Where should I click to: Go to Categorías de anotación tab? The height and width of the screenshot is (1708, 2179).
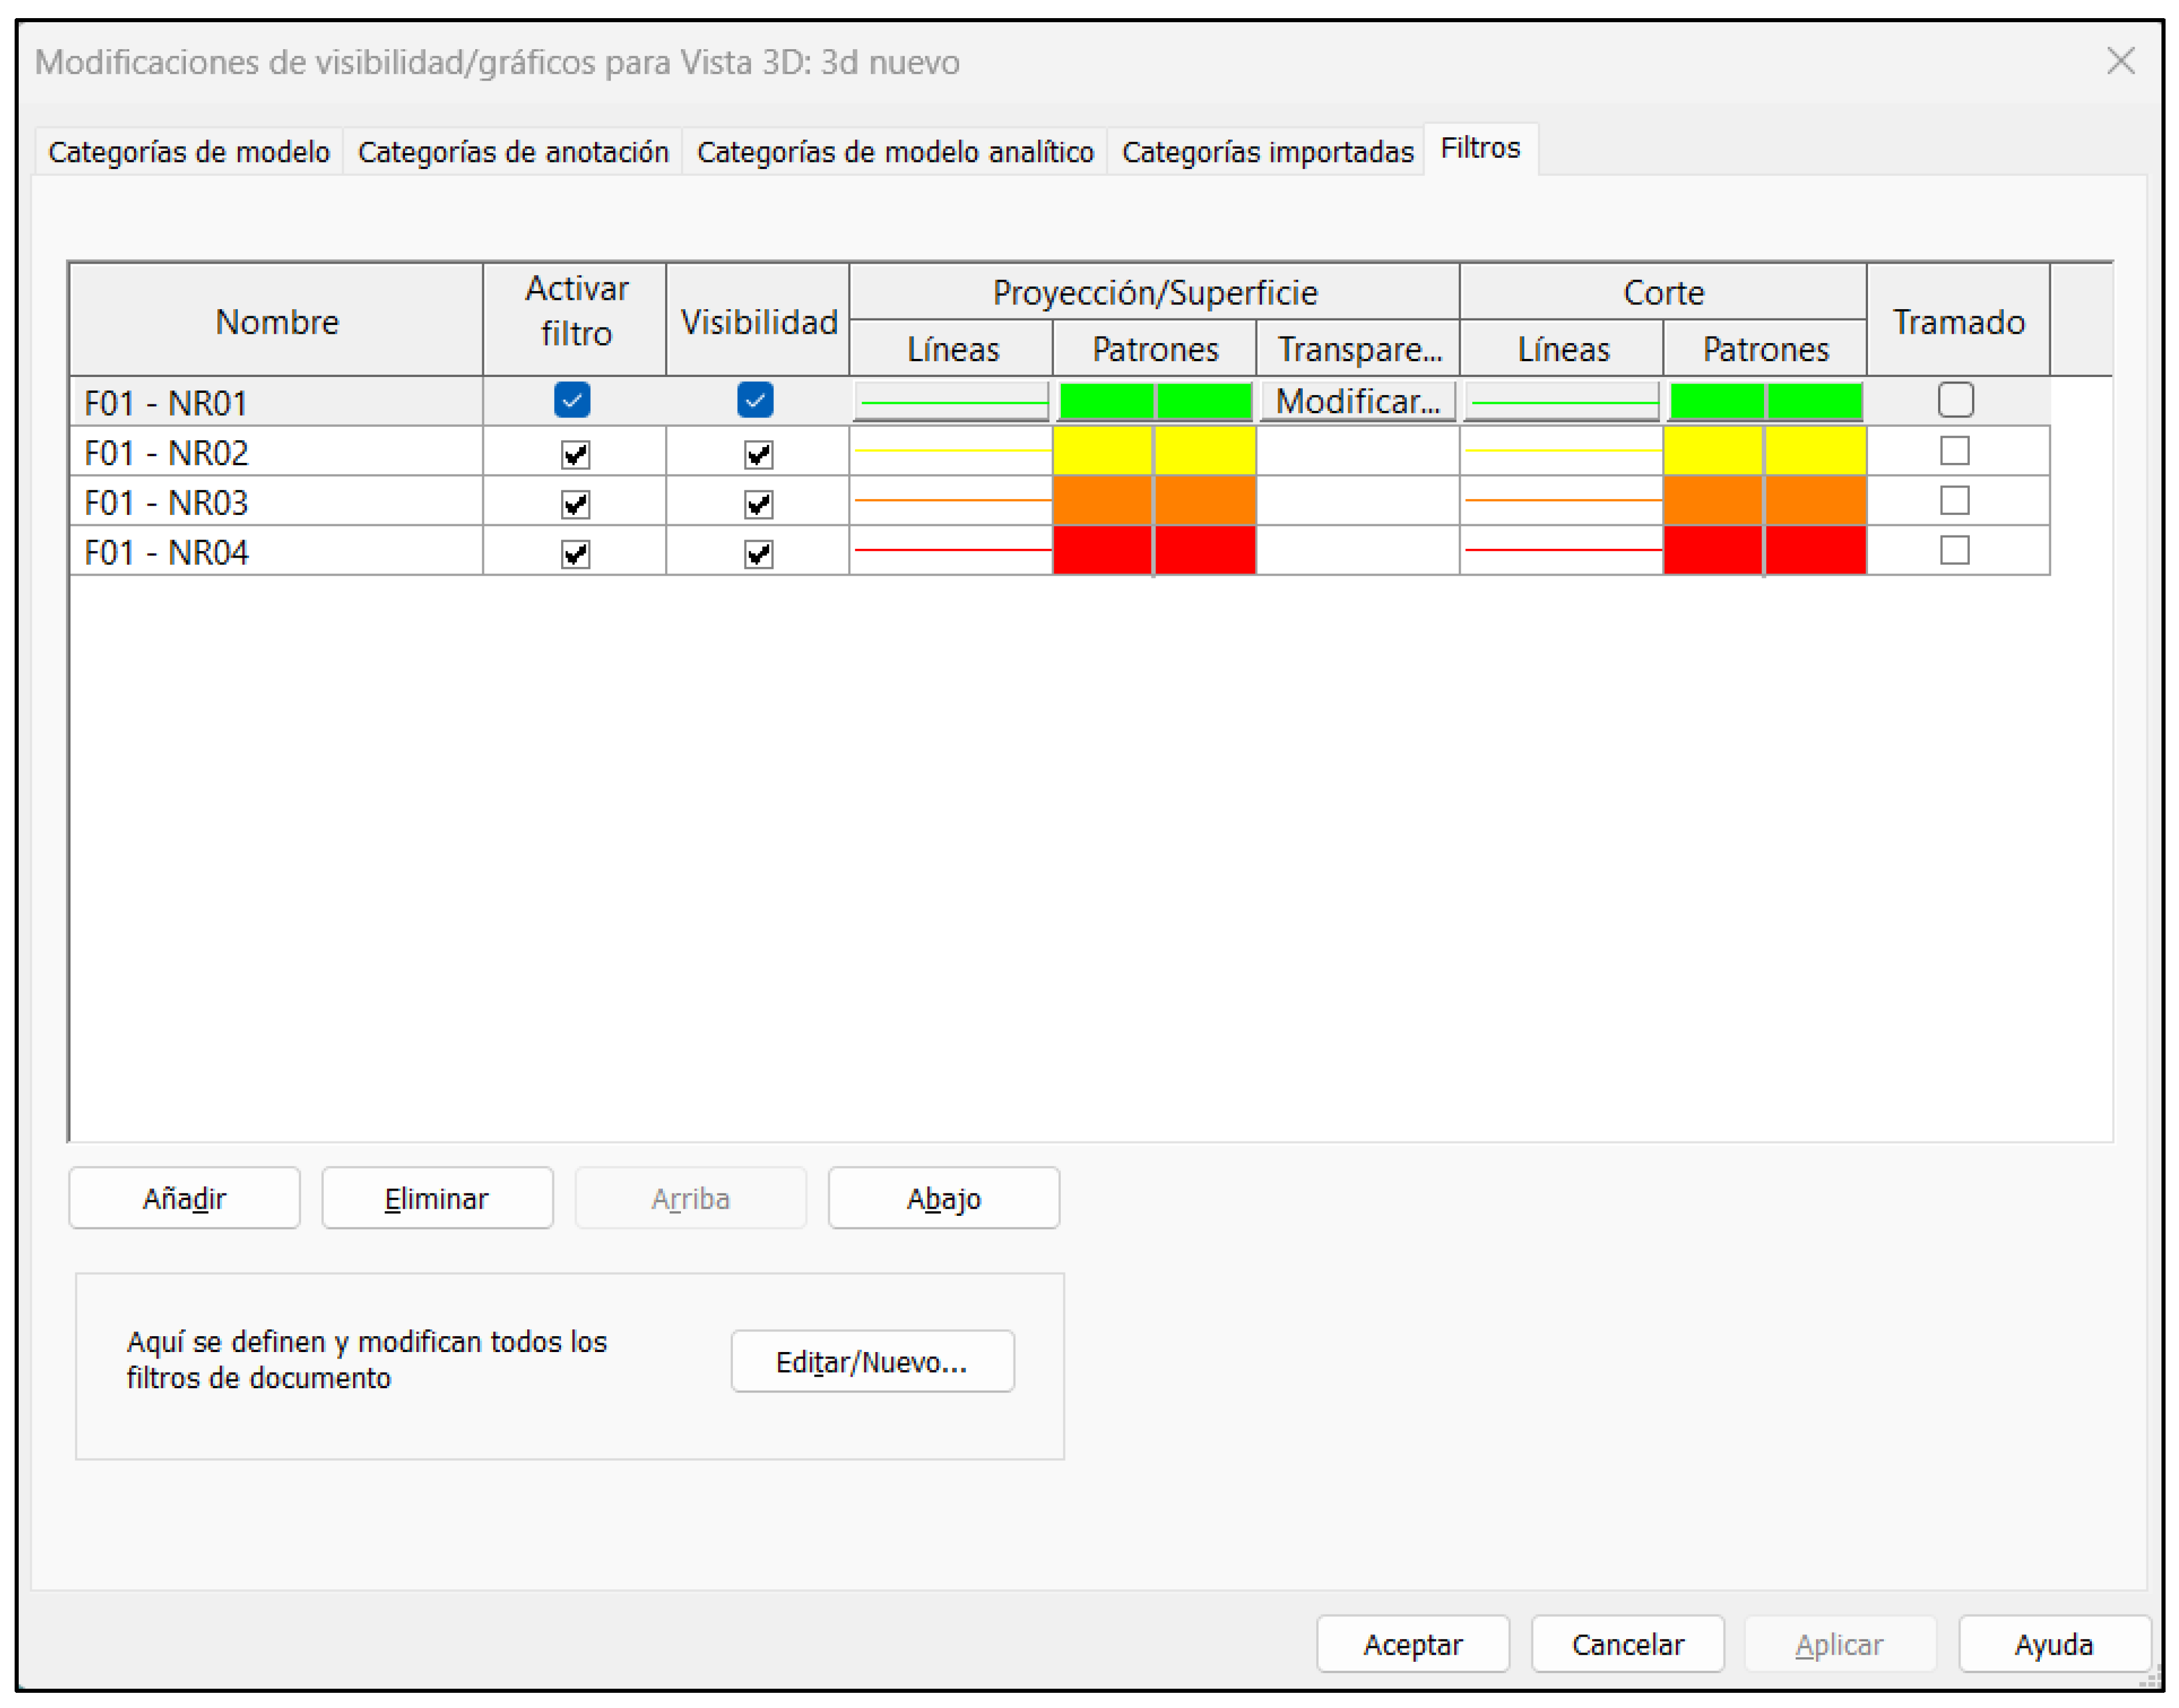[x=513, y=152]
